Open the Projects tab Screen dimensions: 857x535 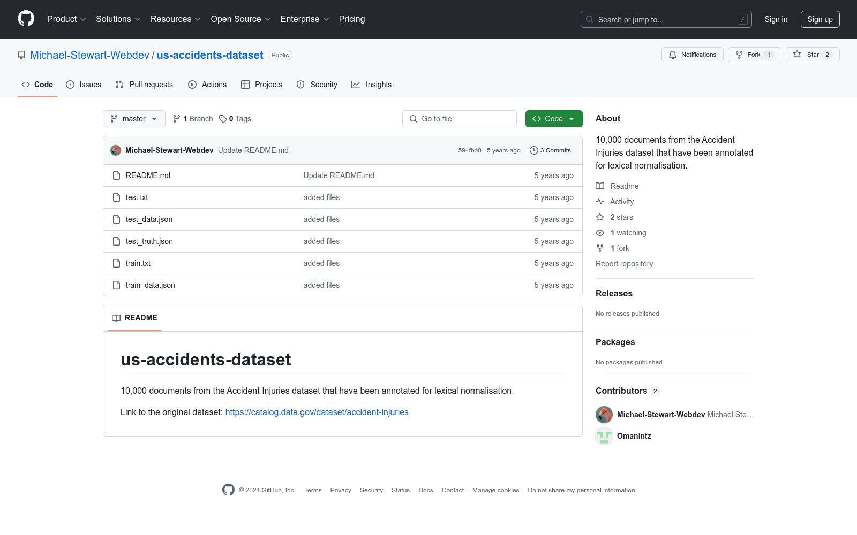pos(261,85)
